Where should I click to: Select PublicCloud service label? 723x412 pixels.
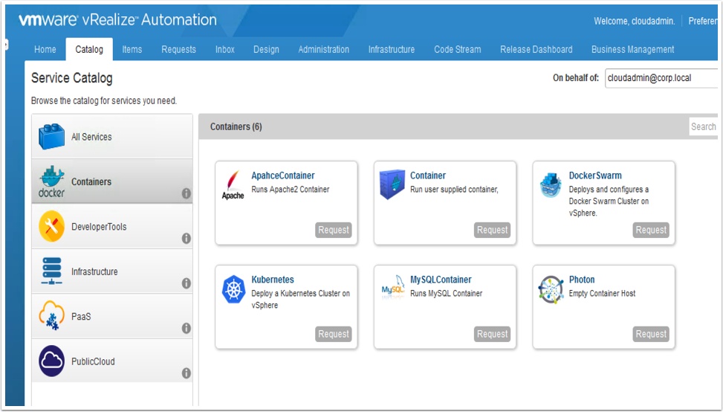(93, 361)
